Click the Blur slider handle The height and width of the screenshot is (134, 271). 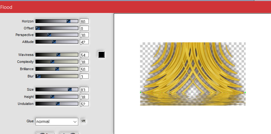[39, 76]
